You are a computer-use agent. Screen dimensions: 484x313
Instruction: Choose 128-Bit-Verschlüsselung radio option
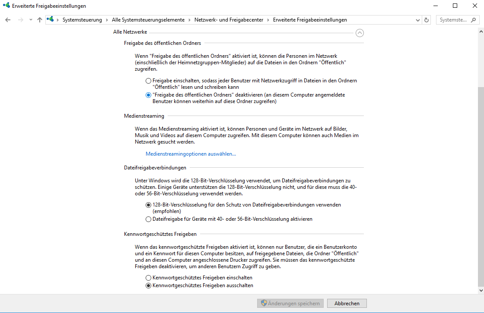149,205
